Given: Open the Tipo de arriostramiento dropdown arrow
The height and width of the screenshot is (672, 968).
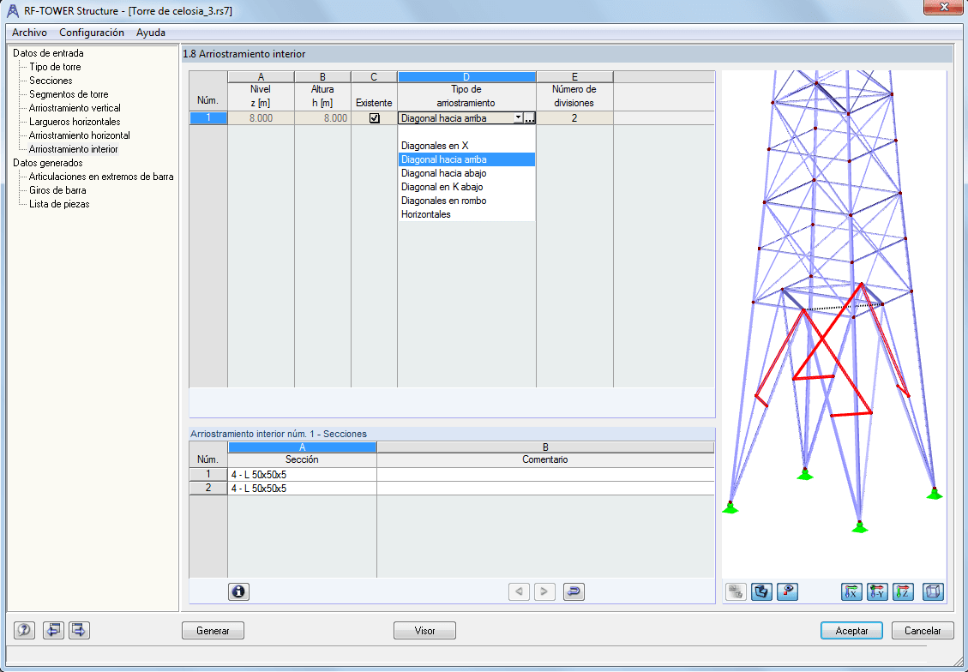Looking at the screenshot, I should tap(518, 118).
